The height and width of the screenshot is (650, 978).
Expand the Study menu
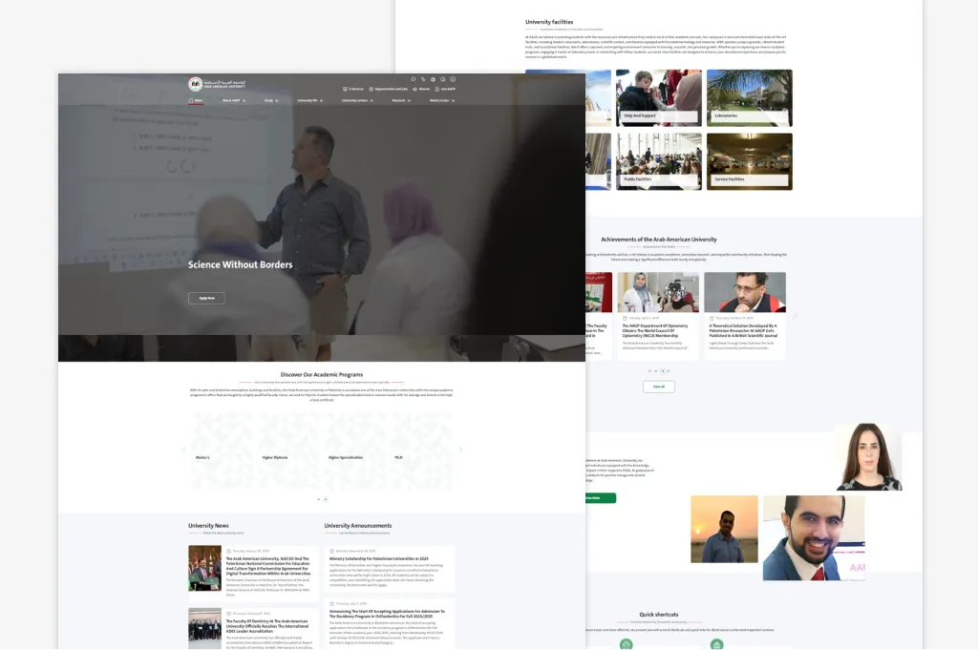pos(270,99)
